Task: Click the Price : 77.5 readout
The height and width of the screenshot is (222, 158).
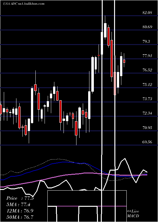Action: pos(20,198)
